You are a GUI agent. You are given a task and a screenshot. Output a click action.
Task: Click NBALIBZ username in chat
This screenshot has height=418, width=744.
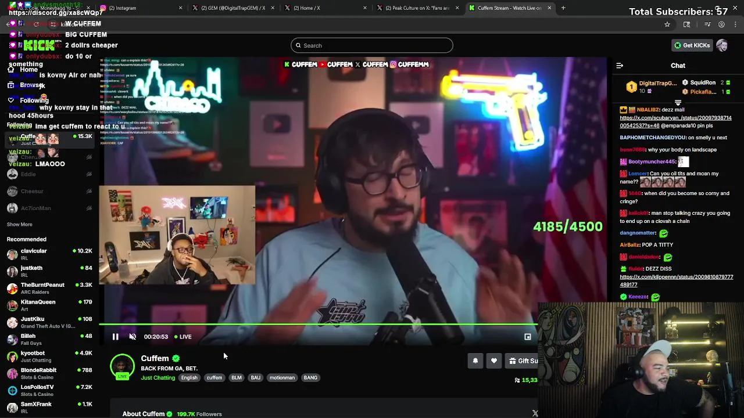[648, 110]
